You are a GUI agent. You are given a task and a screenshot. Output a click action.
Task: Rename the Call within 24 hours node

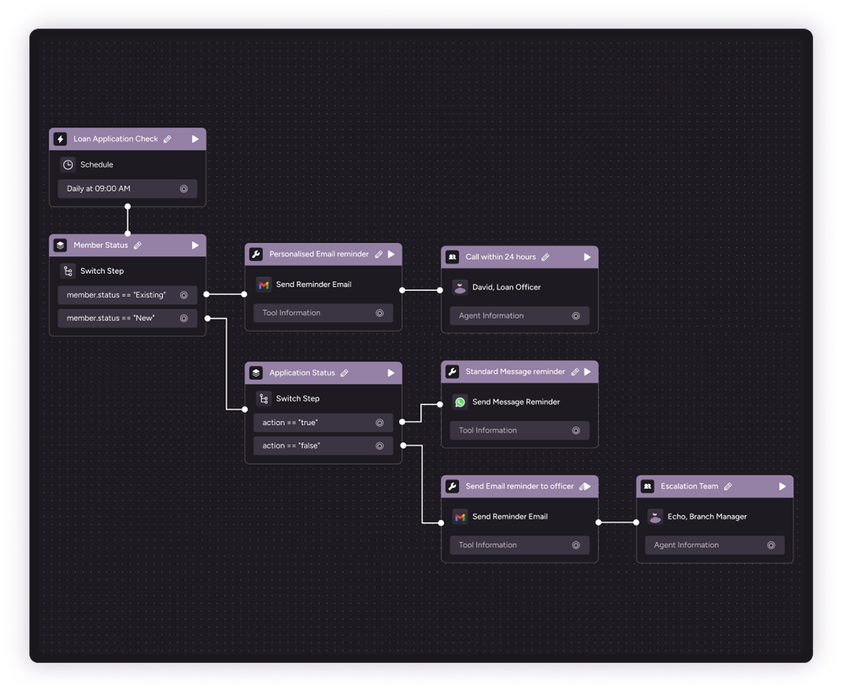[545, 258]
